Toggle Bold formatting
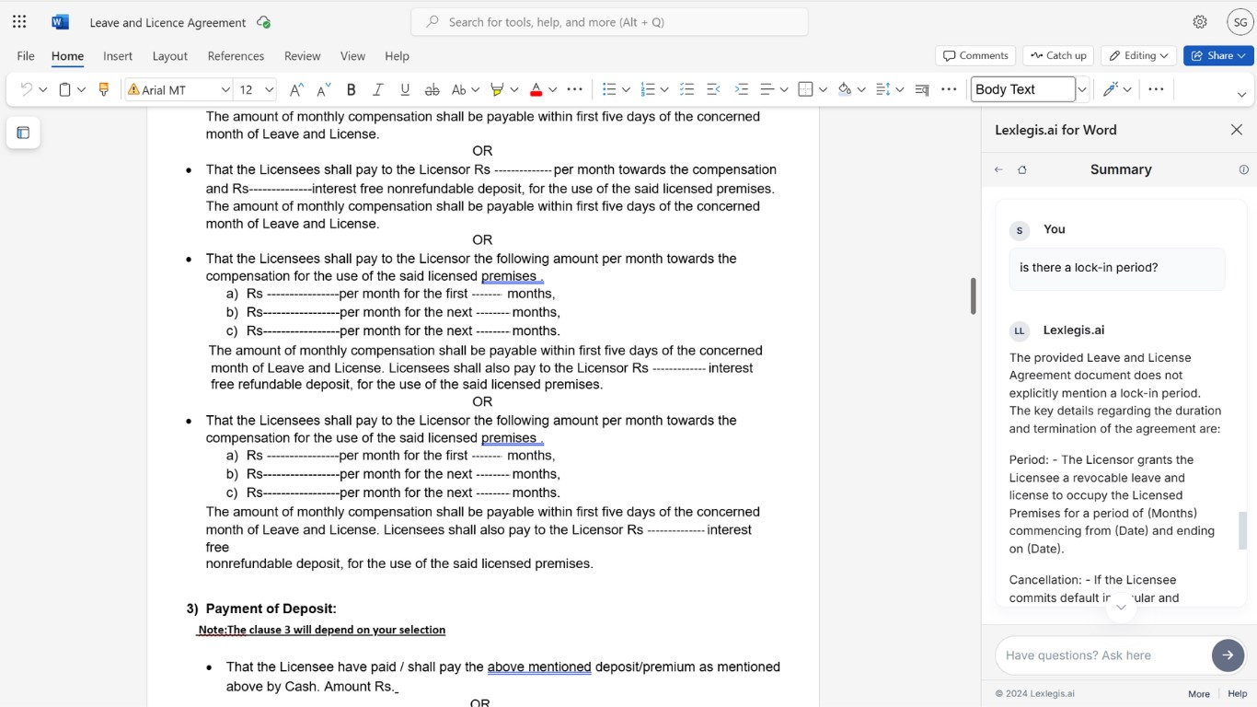The height and width of the screenshot is (707, 1257). coord(351,89)
